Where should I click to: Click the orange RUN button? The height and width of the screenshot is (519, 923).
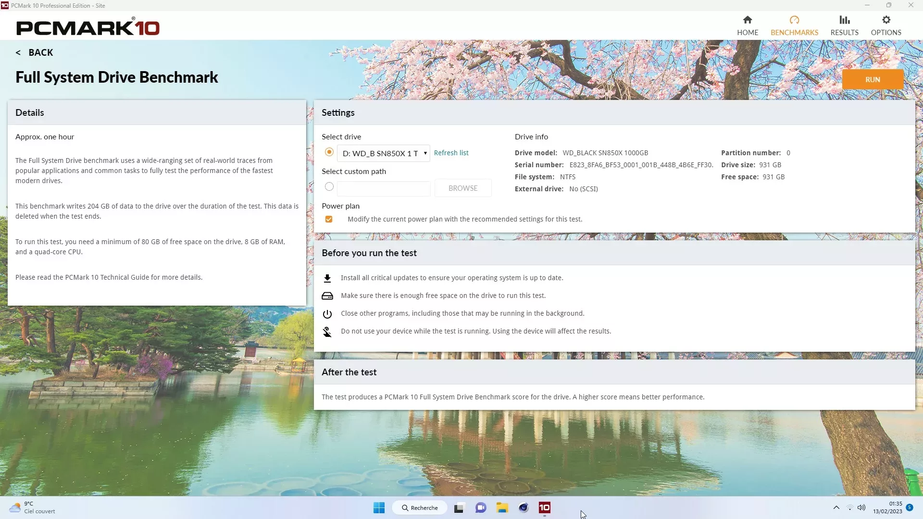[872, 80]
